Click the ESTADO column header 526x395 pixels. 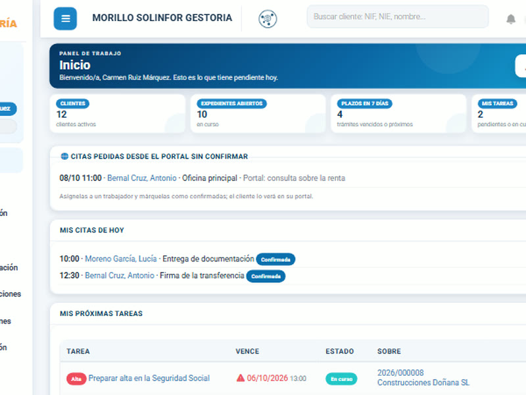[x=339, y=352]
